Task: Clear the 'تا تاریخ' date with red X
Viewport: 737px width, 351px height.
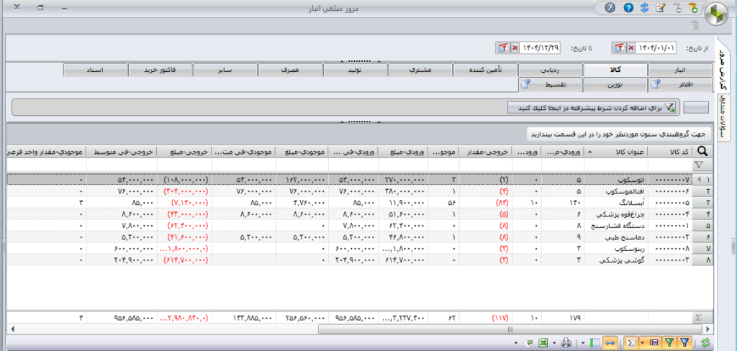Action: coord(515,48)
